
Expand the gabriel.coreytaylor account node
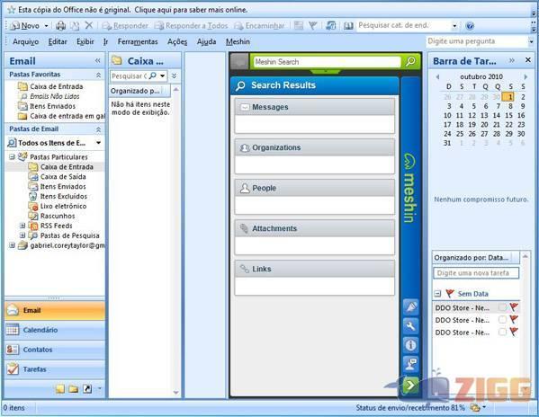tap(13, 245)
